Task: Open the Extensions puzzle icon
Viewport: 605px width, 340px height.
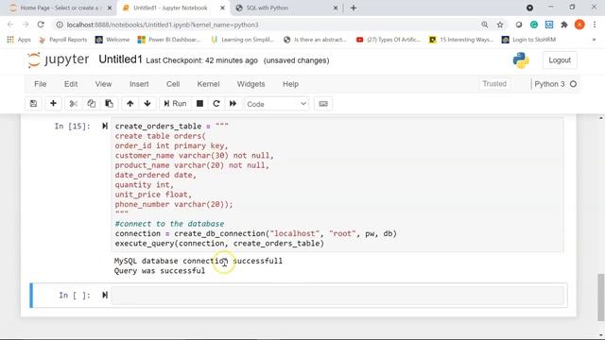Action: [564, 25]
